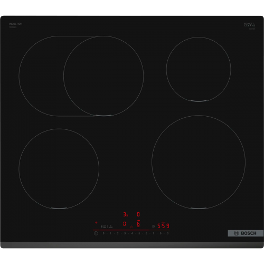Tap the power on/off touch icon
The image size is (264, 264).
pyautogui.click(x=96, y=233)
